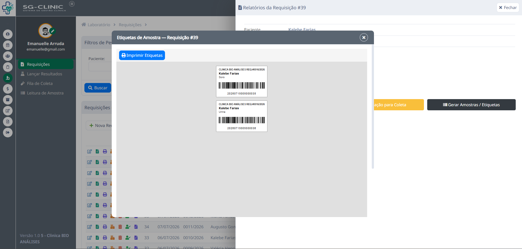Open the green document icon for requisition 34
The image size is (522, 249).
(x=97, y=227)
